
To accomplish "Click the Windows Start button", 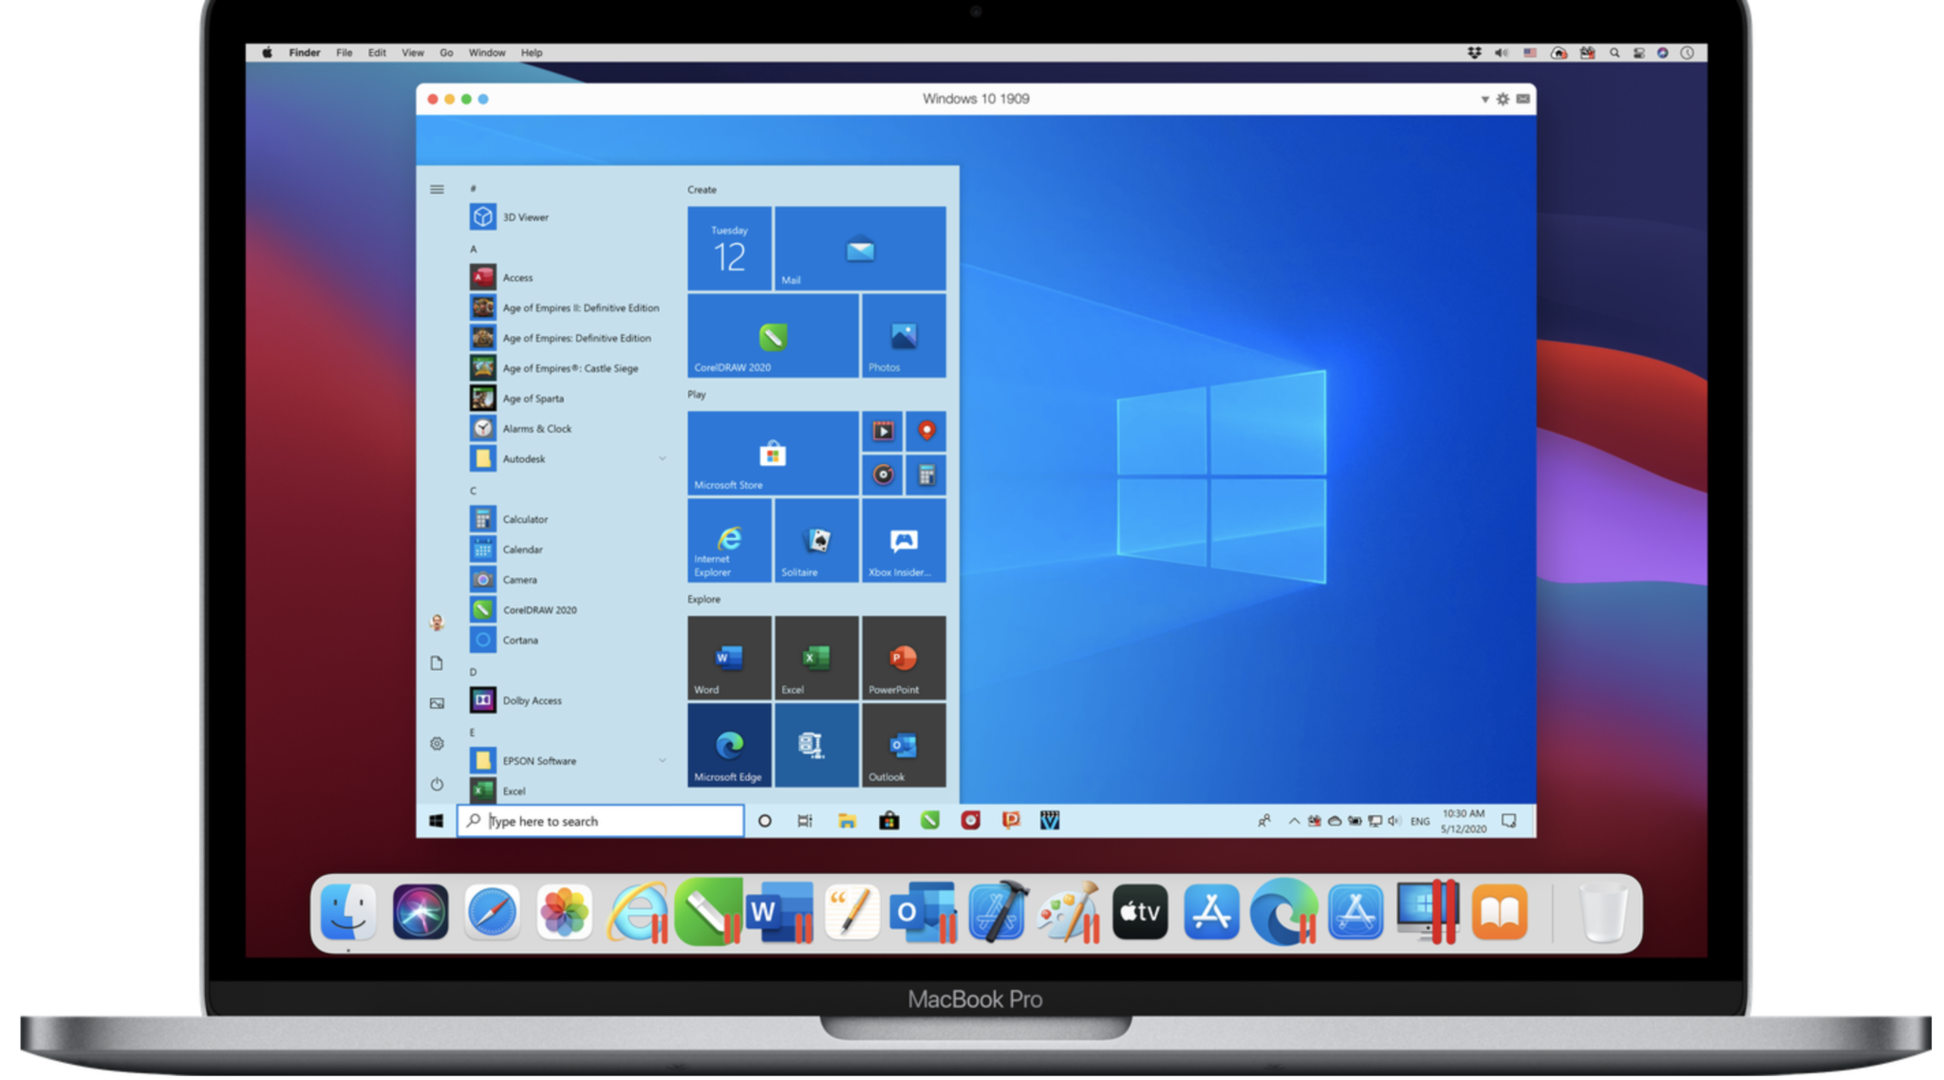I will pos(436,821).
